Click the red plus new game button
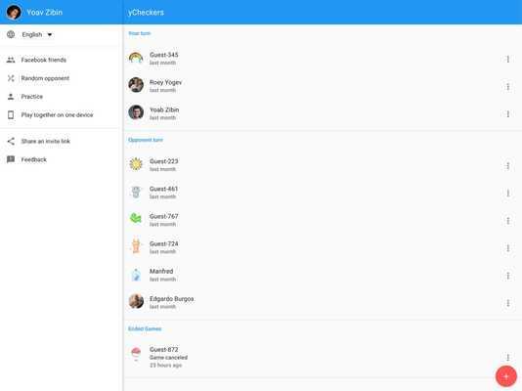The height and width of the screenshot is (391, 522). 506,376
